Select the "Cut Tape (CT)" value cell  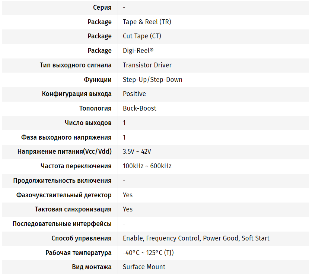(x=142, y=36)
